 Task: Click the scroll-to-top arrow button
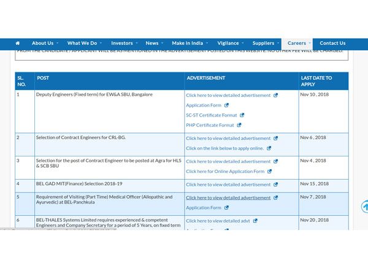pos(364,207)
